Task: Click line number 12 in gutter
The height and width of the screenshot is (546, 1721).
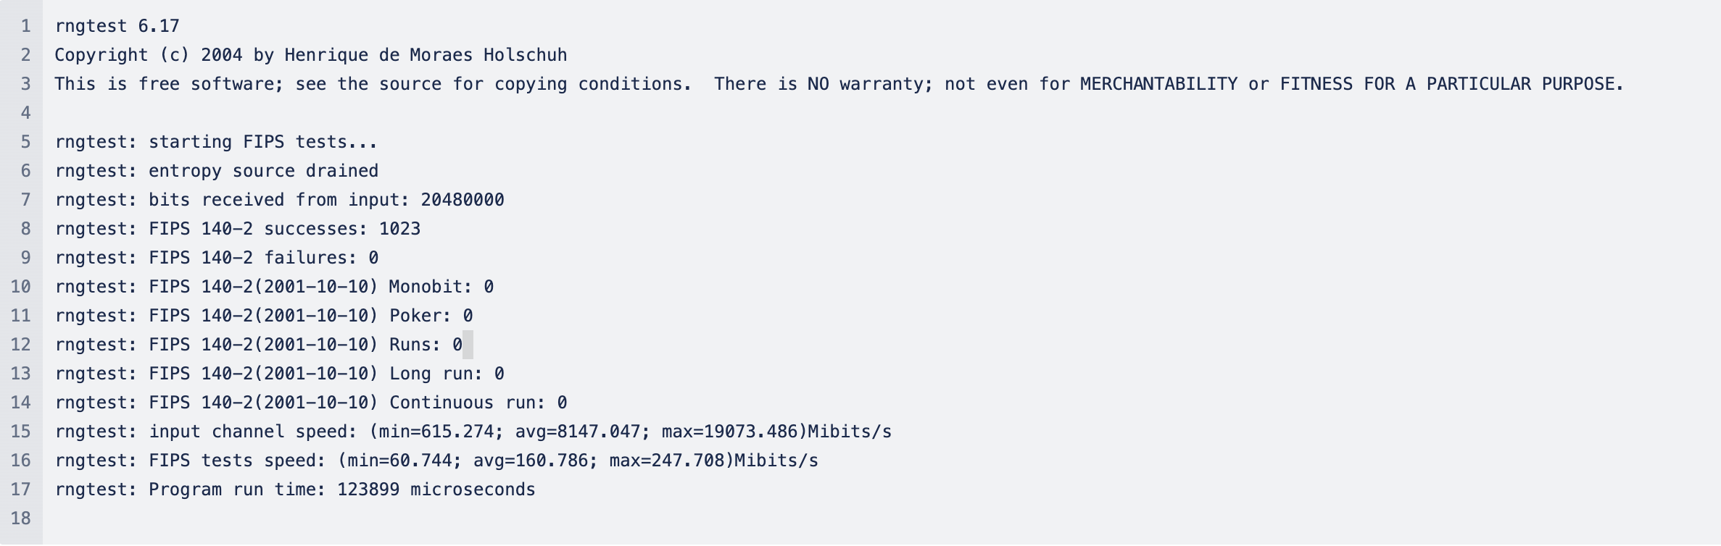Action: (x=21, y=345)
